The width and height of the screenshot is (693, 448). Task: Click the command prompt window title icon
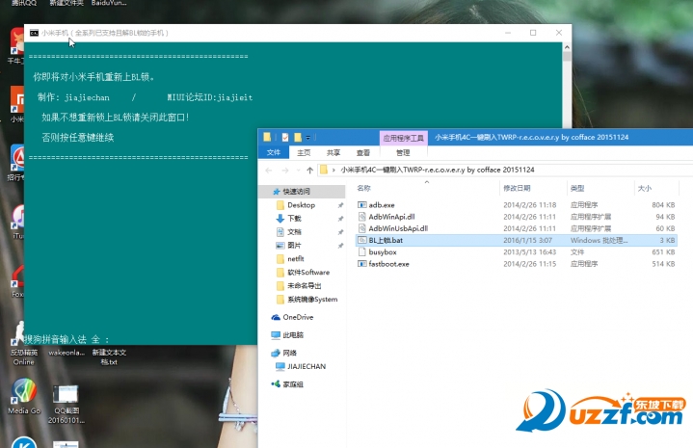pyautogui.click(x=34, y=33)
